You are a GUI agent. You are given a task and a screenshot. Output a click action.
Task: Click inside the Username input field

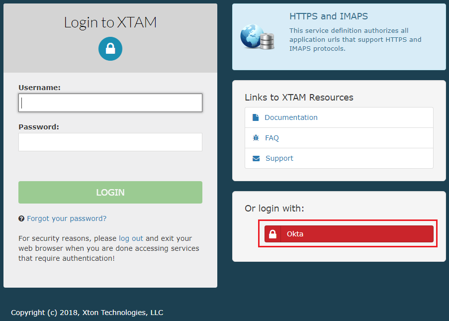pyautogui.click(x=110, y=103)
